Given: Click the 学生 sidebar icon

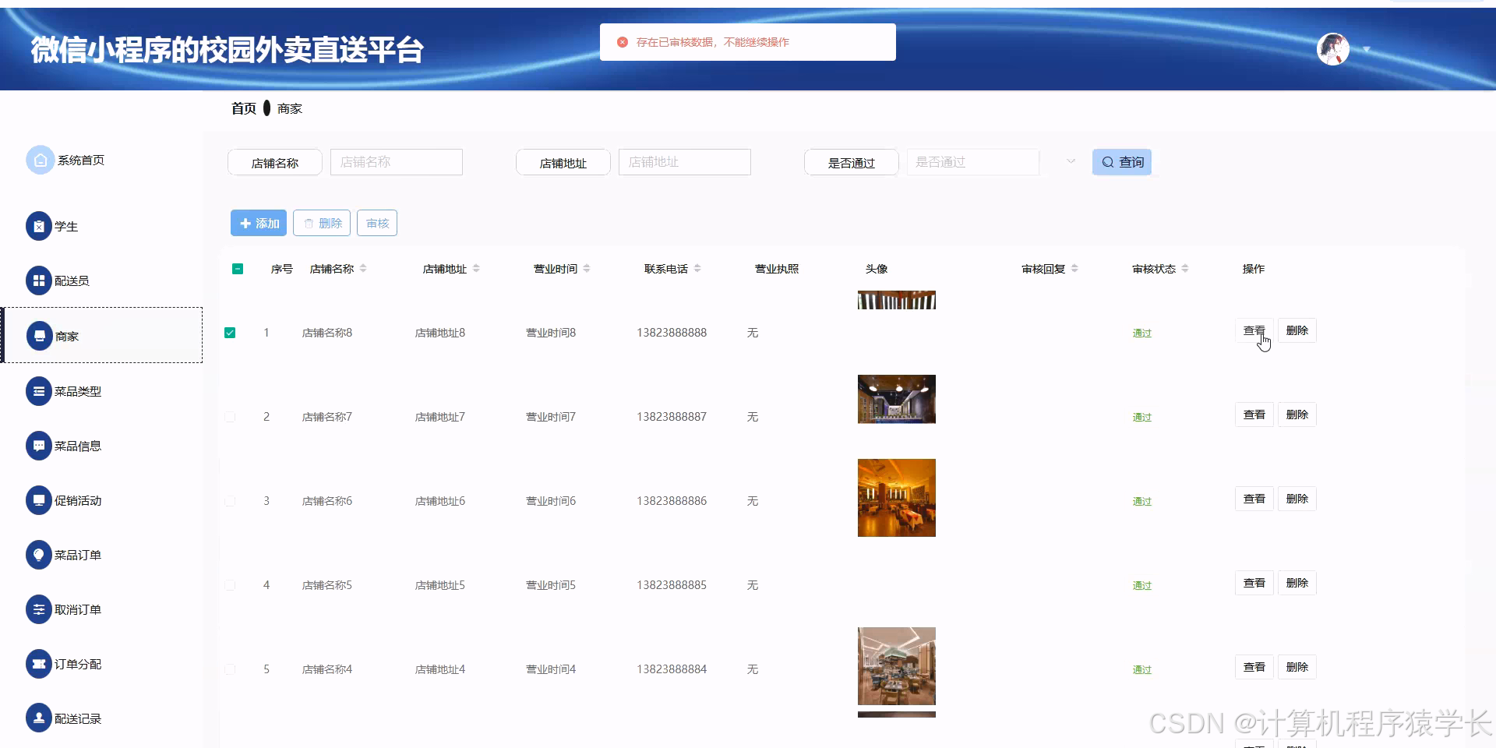Looking at the screenshot, I should pos(39,226).
